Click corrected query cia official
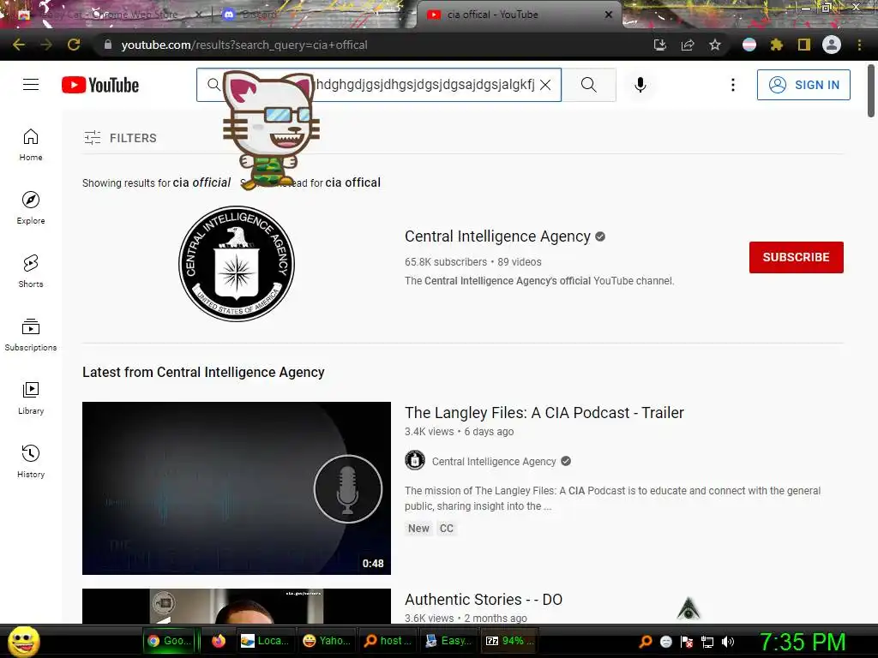This screenshot has width=878, height=658. pos(201,182)
